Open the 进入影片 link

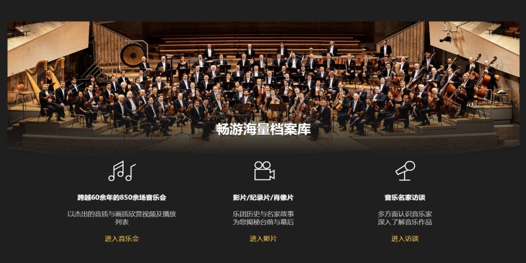[x=264, y=239]
